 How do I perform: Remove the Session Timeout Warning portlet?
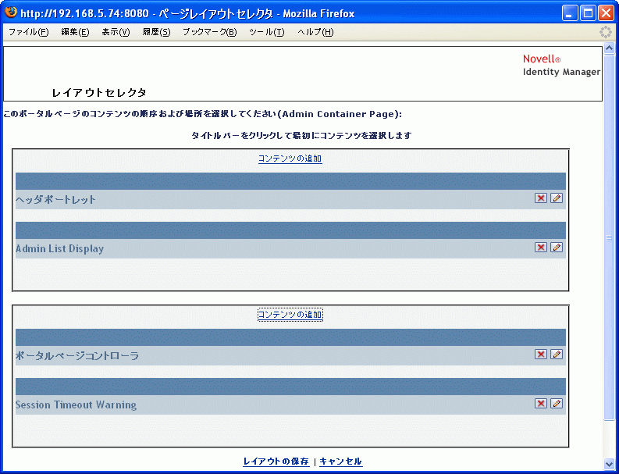tap(540, 403)
